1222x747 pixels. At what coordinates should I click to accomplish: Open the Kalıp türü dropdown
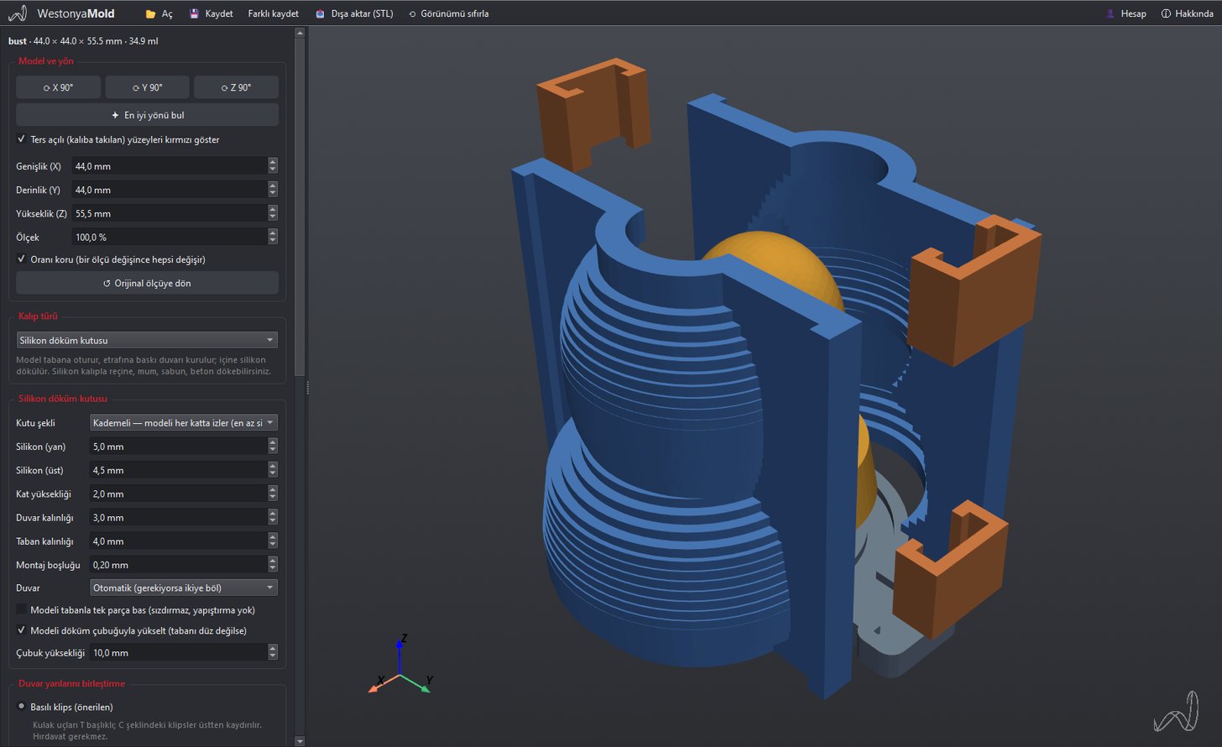(147, 340)
